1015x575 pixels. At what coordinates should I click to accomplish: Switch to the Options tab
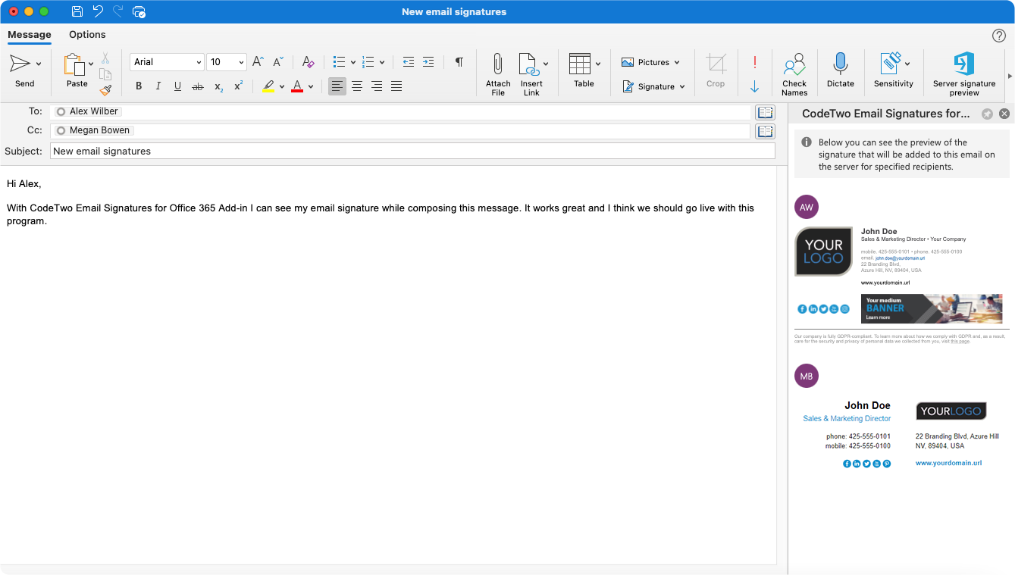(86, 35)
